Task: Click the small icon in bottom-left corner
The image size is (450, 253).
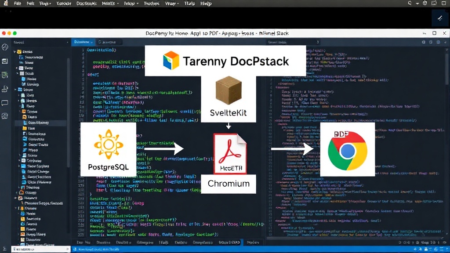Action: point(4,249)
